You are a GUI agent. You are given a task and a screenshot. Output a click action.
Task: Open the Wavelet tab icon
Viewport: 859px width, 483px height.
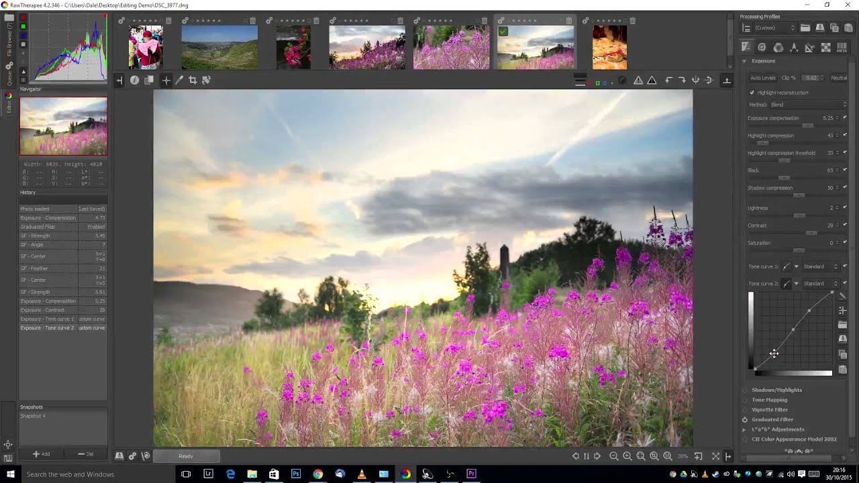[x=794, y=48]
